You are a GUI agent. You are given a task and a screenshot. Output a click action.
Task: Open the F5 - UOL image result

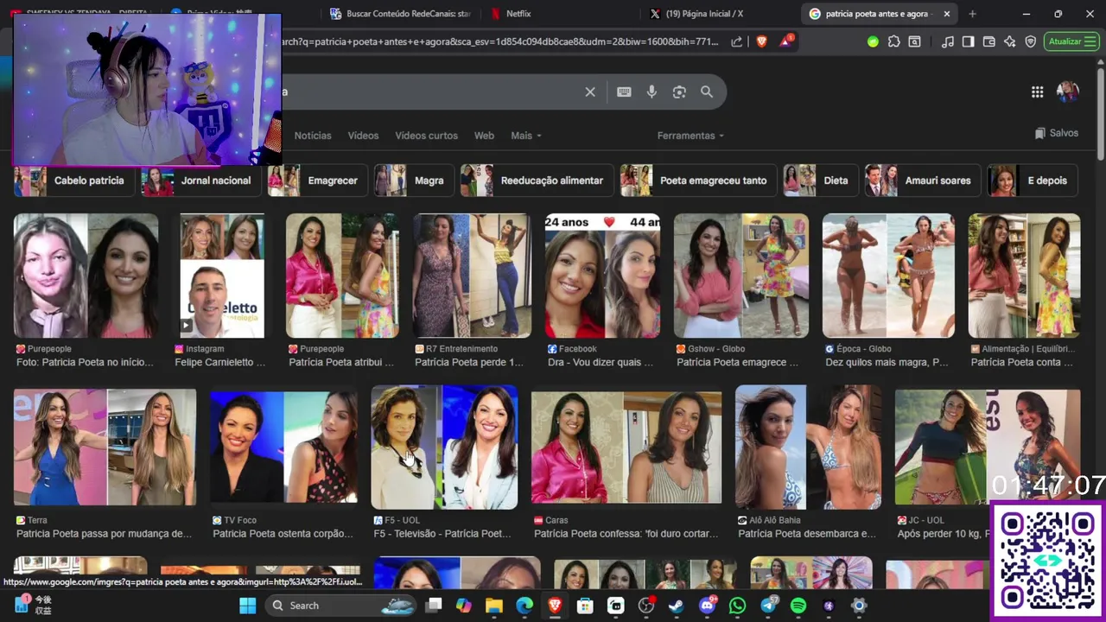pos(444,447)
